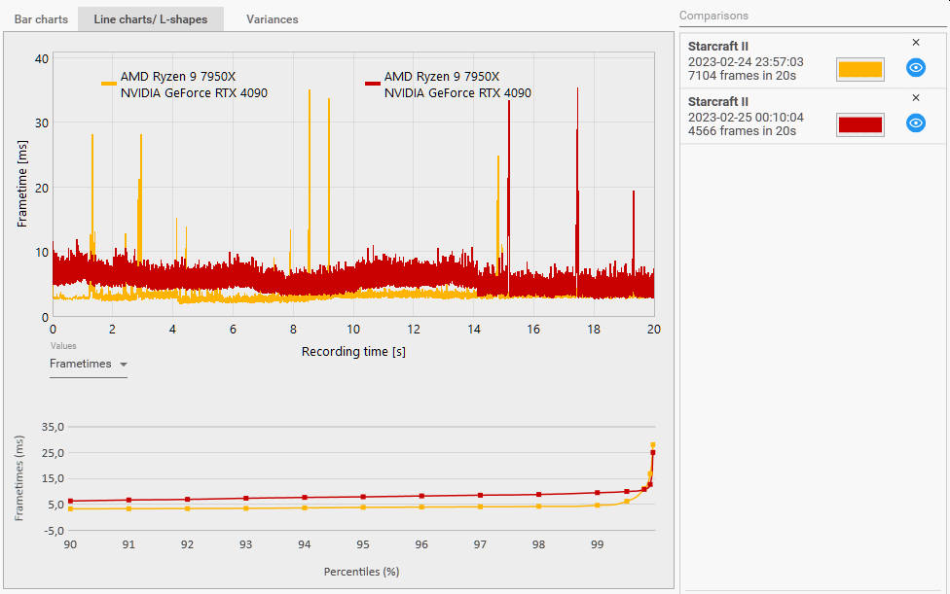This screenshot has width=950, height=594.
Task: Open the Frametimes values dropdown
Action: click(89, 365)
